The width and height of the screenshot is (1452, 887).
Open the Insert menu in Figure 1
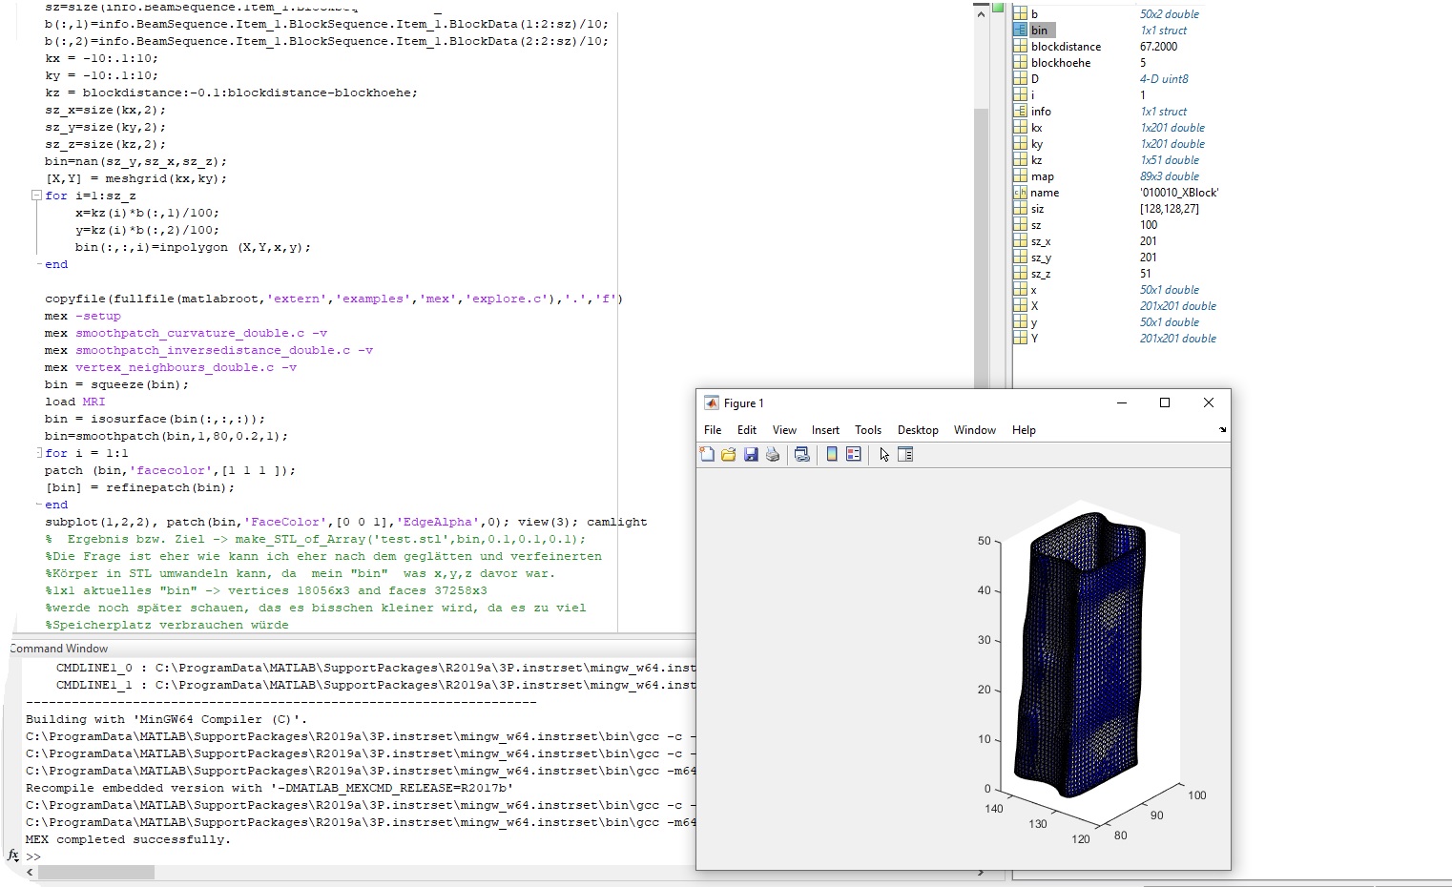(825, 430)
